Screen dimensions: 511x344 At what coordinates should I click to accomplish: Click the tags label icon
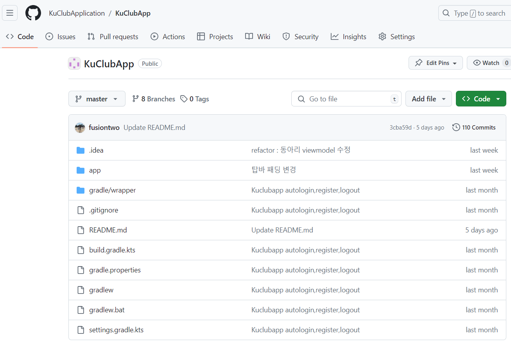(x=184, y=99)
